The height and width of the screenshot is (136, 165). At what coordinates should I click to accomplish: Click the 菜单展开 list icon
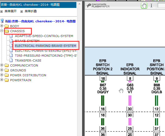1,11
